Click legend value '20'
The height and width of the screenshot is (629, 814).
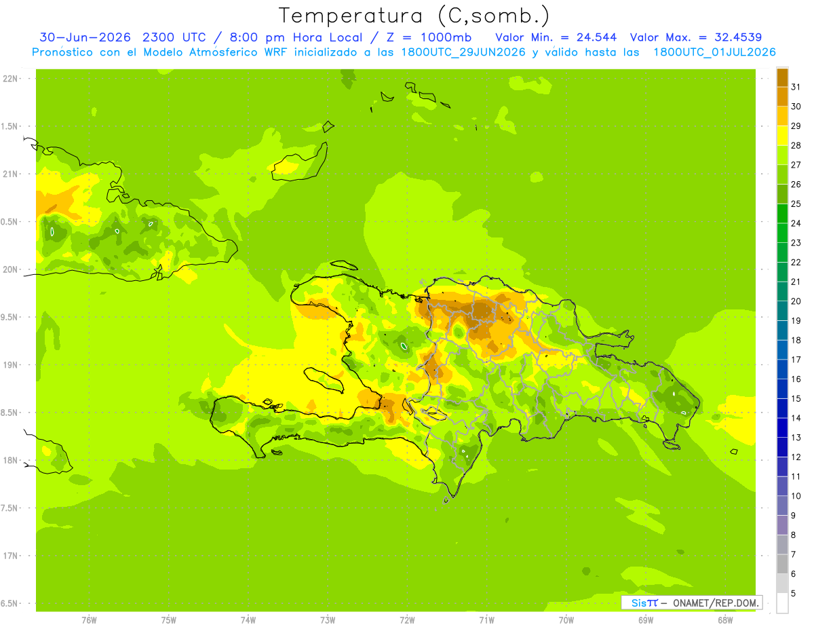[x=796, y=301]
